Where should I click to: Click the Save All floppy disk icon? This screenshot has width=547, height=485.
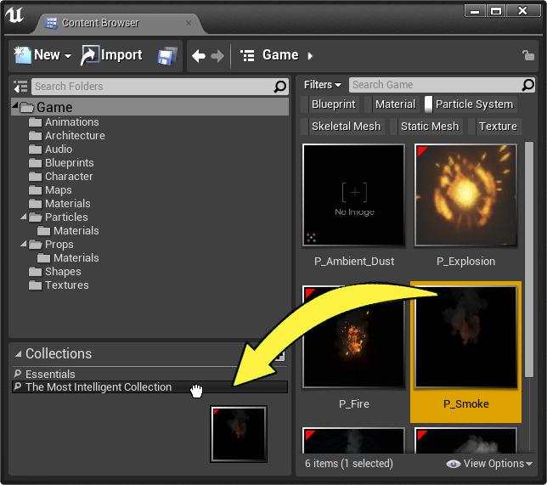click(x=166, y=56)
